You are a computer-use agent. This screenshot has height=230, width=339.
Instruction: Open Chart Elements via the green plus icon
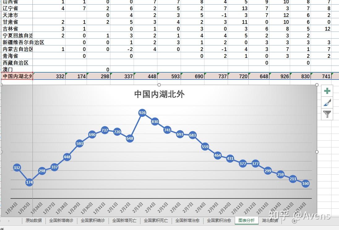coord(327,91)
